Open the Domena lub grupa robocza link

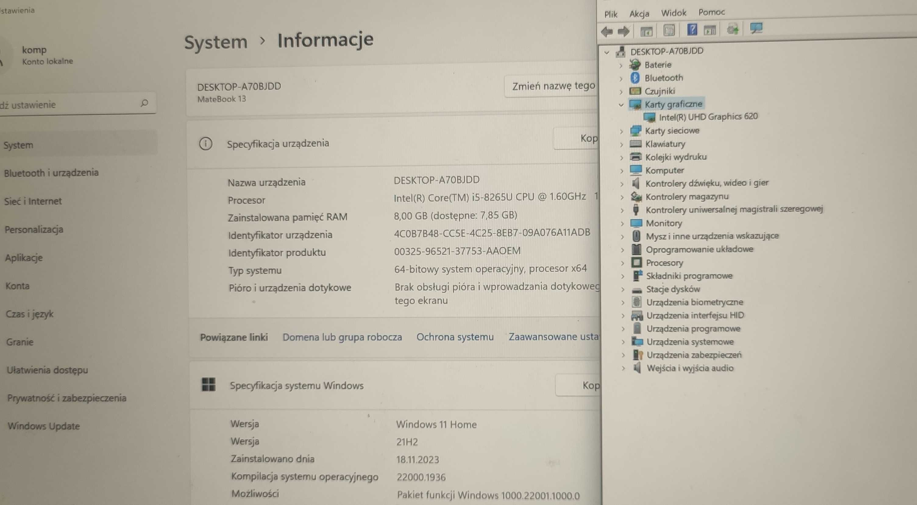click(342, 337)
